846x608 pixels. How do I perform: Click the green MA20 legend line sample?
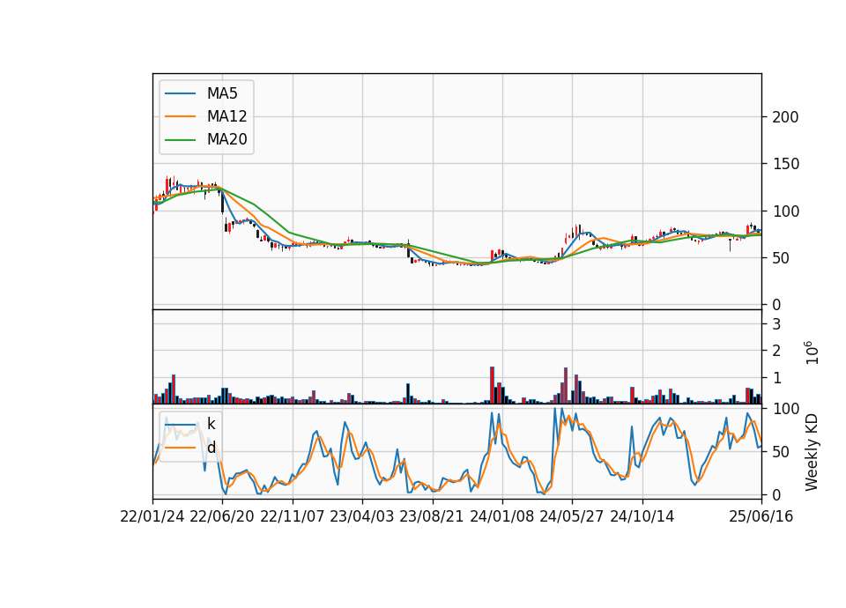coord(180,140)
